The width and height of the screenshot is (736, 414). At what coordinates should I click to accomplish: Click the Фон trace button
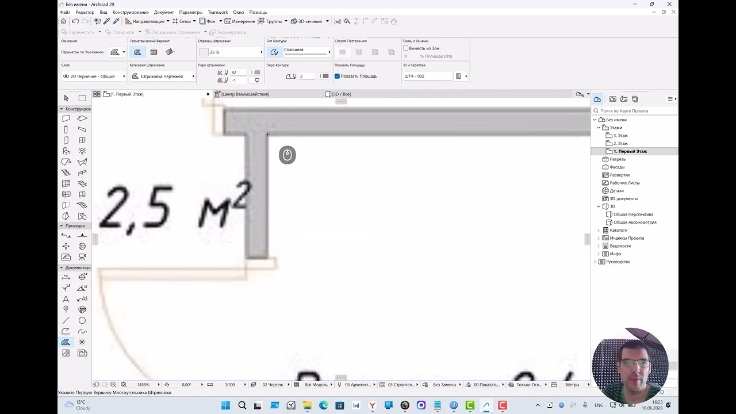[x=208, y=21]
